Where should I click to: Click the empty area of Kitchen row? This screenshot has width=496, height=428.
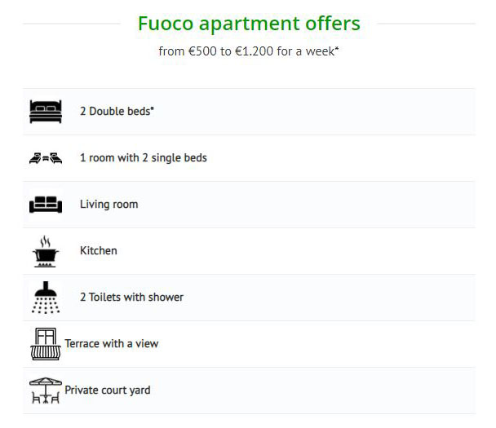click(294, 251)
